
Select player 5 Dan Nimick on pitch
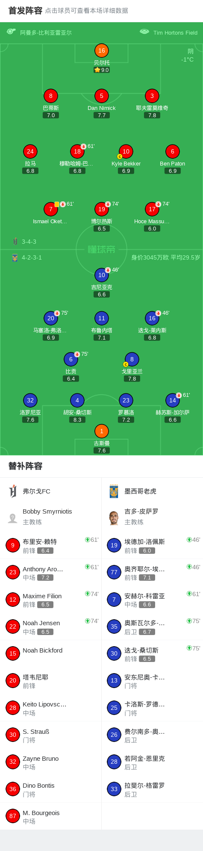(x=102, y=96)
